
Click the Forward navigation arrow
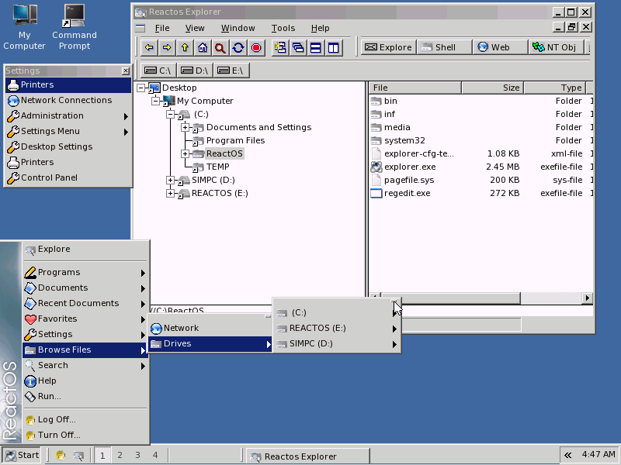(166, 47)
